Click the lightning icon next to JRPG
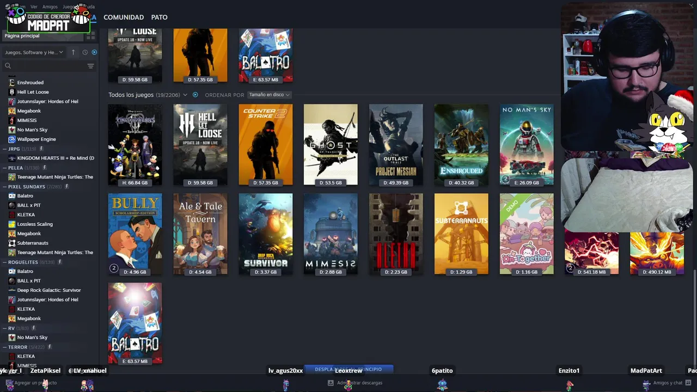 [41, 149]
